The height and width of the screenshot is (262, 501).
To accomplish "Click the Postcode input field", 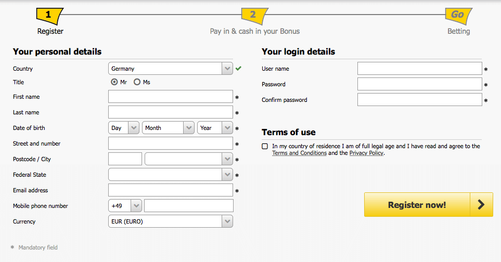I will [x=125, y=159].
